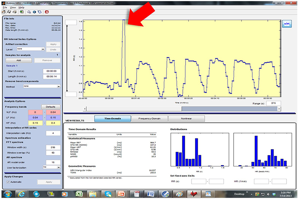Screen dimensions: 298x199
Task: Open the Remove trend Method dropdown
Action: (42, 86)
